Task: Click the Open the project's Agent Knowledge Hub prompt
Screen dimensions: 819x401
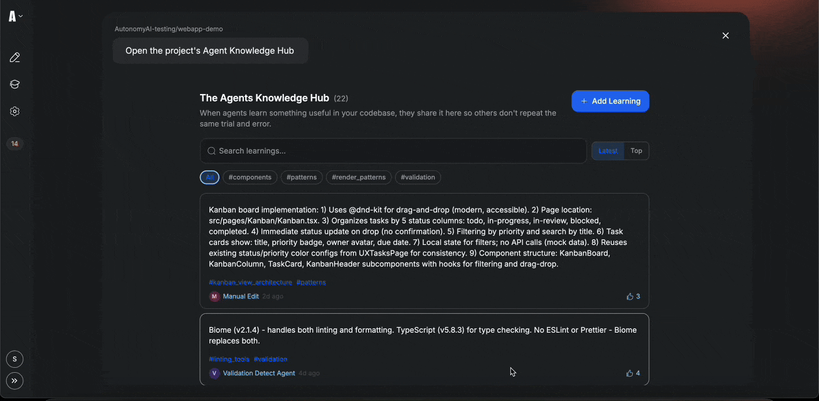Action: (210, 51)
